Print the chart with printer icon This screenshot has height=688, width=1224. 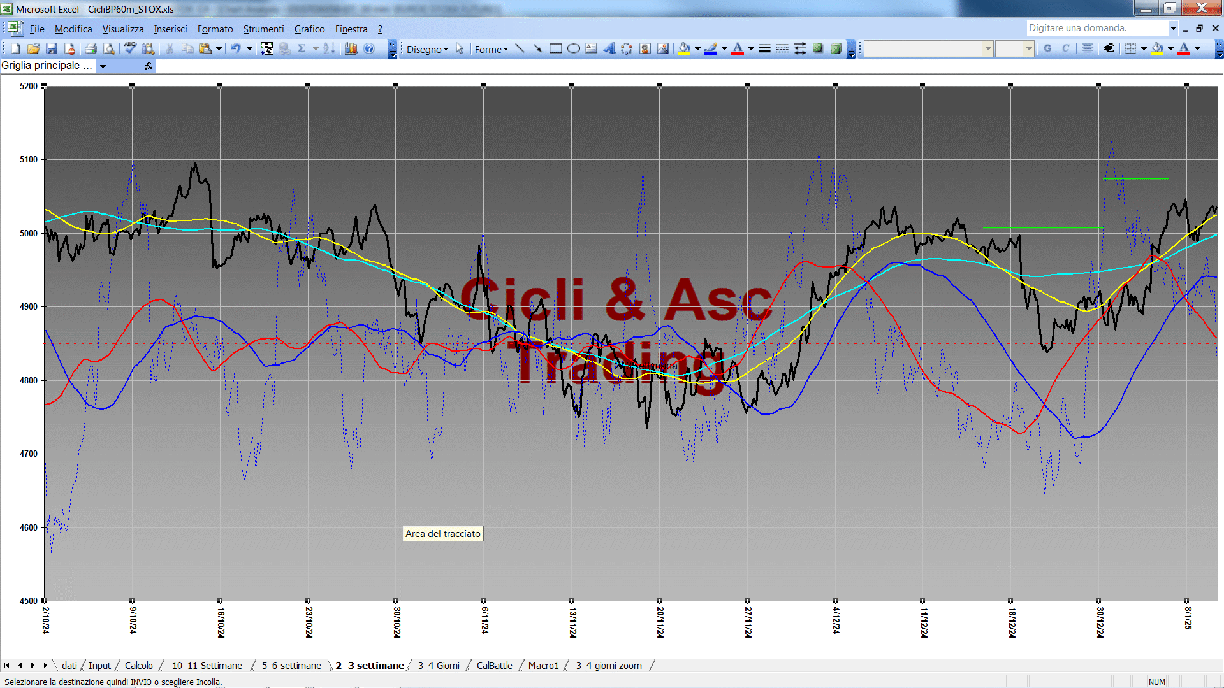click(x=91, y=48)
